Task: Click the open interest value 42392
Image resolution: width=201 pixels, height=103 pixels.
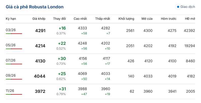Action: click(x=189, y=31)
